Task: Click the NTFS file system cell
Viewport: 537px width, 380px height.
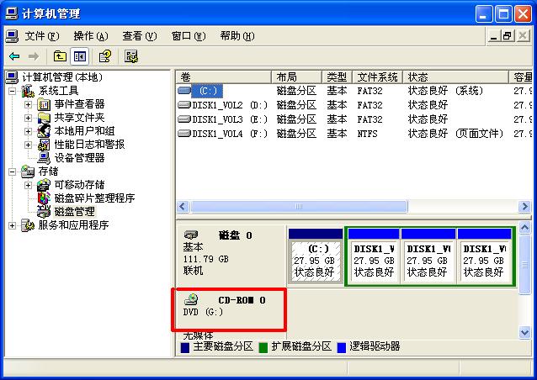Action: pos(367,134)
